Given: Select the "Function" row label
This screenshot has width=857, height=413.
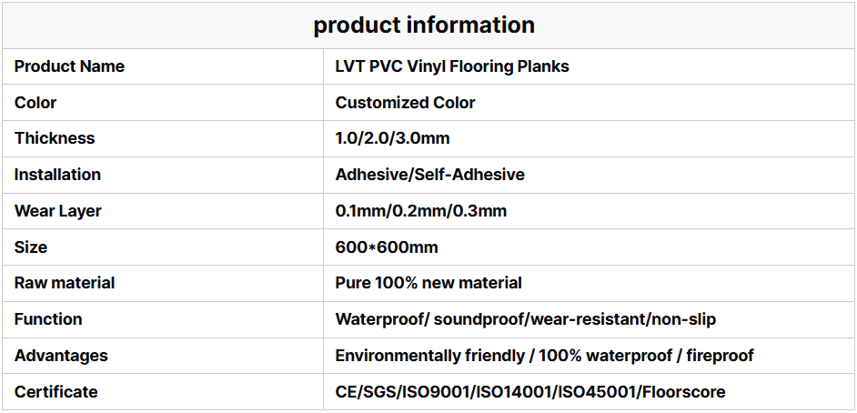Looking at the screenshot, I should point(48,319).
